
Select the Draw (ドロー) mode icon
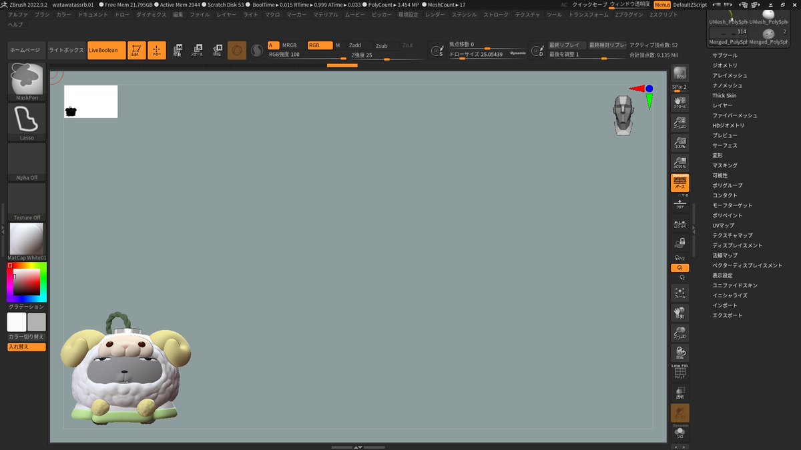[x=157, y=51]
